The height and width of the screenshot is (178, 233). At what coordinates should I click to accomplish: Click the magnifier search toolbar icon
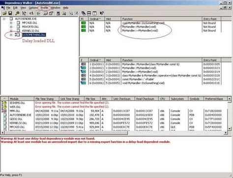pos(17,13)
